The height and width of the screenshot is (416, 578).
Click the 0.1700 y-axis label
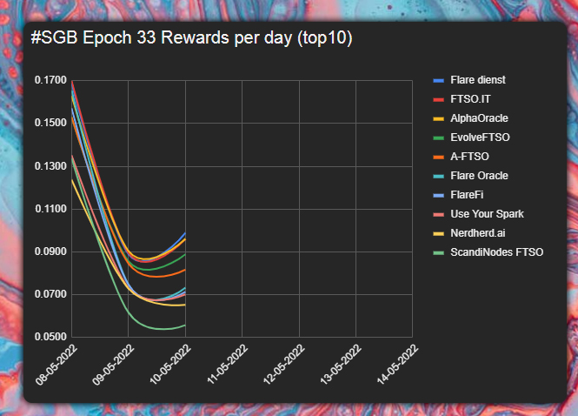point(50,80)
